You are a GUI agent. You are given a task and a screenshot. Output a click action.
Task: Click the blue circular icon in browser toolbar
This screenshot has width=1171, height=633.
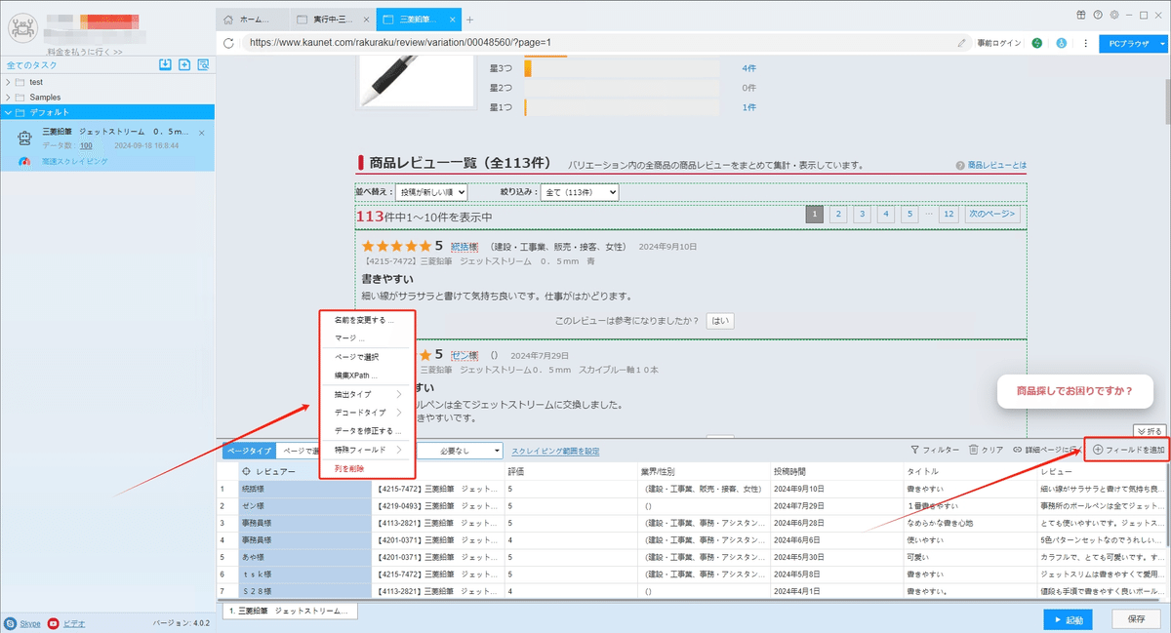(x=1061, y=43)
